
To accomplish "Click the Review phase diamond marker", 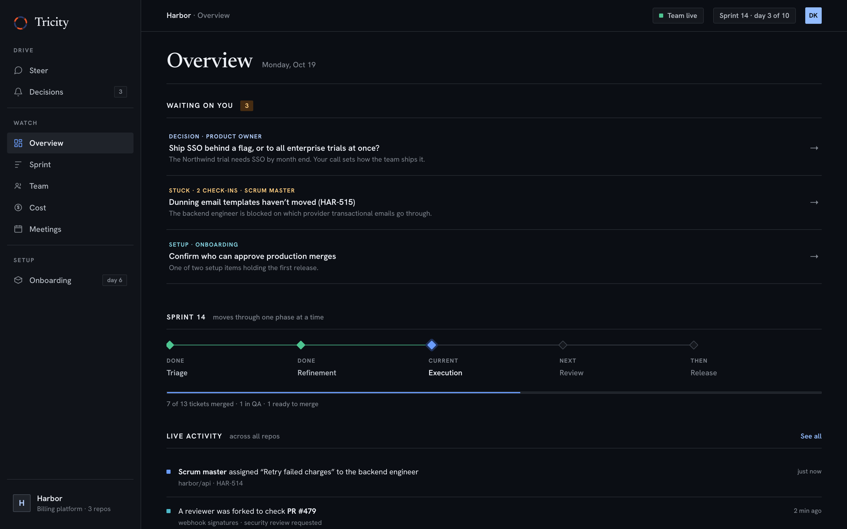I will 562,345.
